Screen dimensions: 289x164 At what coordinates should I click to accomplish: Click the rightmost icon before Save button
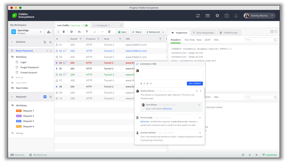pos(109,32)
